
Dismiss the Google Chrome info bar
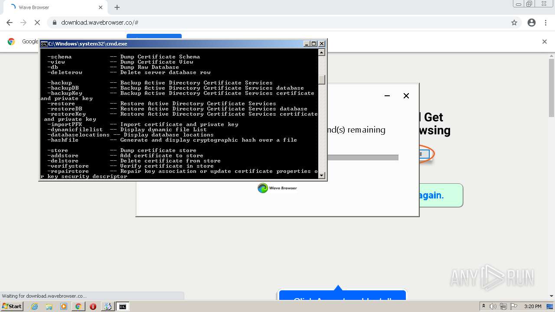[x=545, y=42]
